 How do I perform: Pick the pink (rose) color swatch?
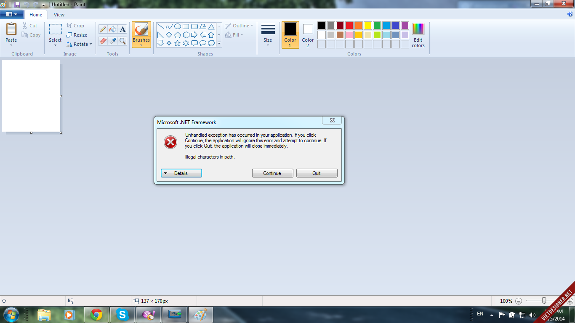349,35
